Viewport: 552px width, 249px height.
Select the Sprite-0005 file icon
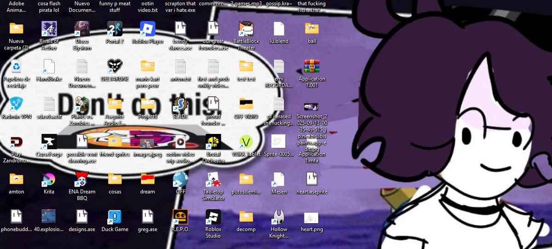coord(279,142)
